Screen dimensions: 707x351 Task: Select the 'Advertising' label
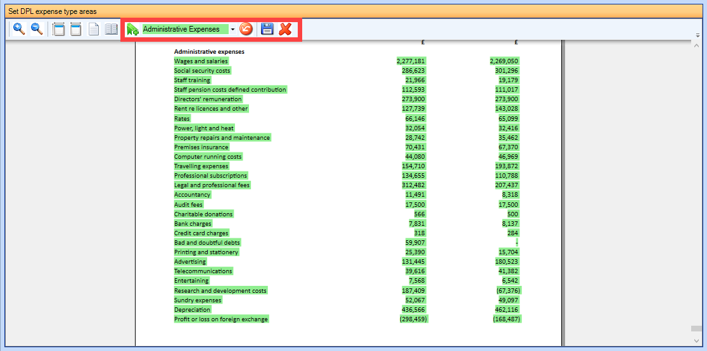(x=190, y=261)
